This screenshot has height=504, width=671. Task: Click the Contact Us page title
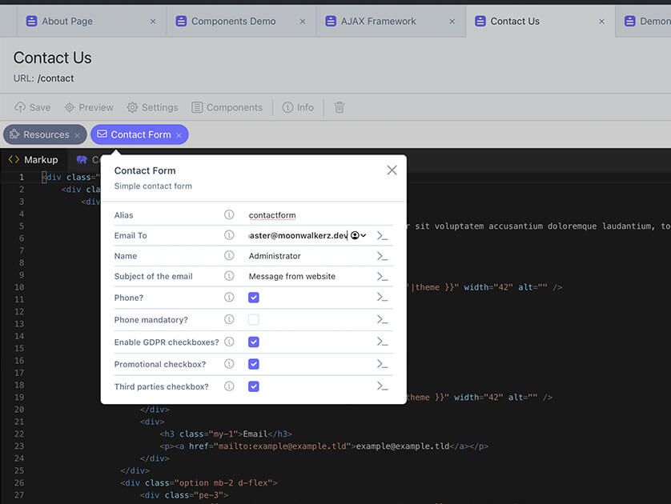pyautogui.click(x=52, y=58)
